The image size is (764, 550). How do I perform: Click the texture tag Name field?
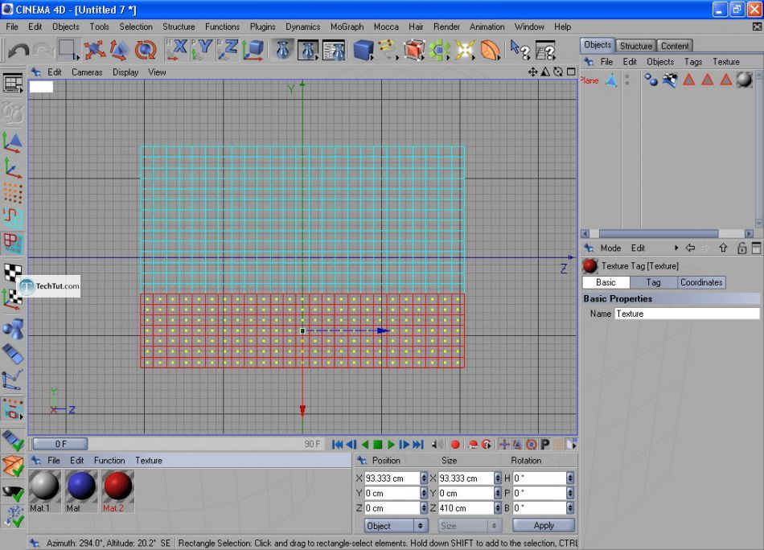[x=687, y=314]
